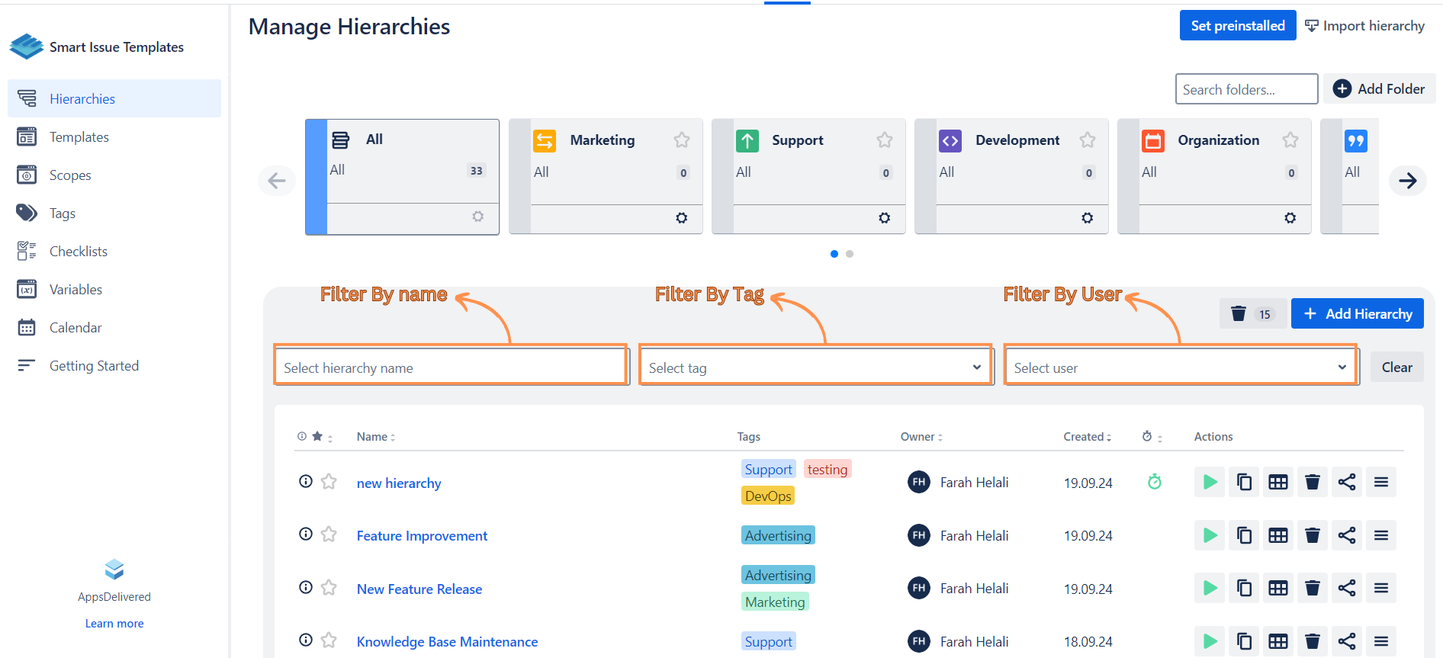Favorite the Development folder star
The image size is (1443, 658).
[1088, 140]
